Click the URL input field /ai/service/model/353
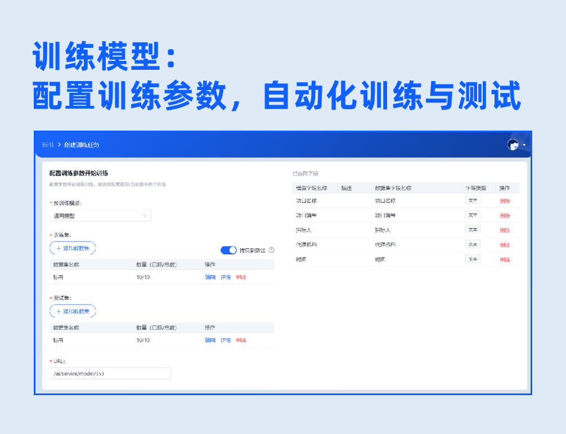The width and height of the screenshot is (566, 434). pyautogui.click(x=110, y=373)
